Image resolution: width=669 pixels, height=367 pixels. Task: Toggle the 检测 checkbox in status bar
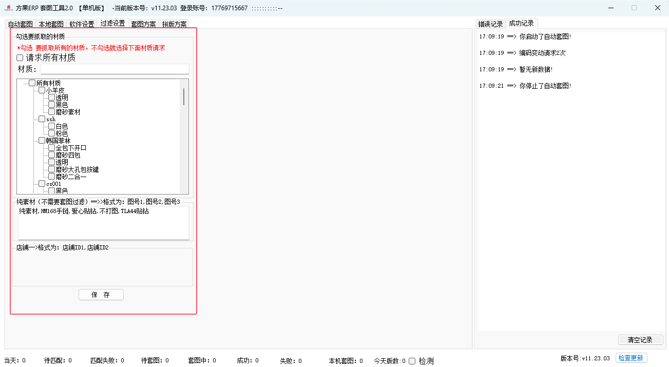[x=412, y=361]
